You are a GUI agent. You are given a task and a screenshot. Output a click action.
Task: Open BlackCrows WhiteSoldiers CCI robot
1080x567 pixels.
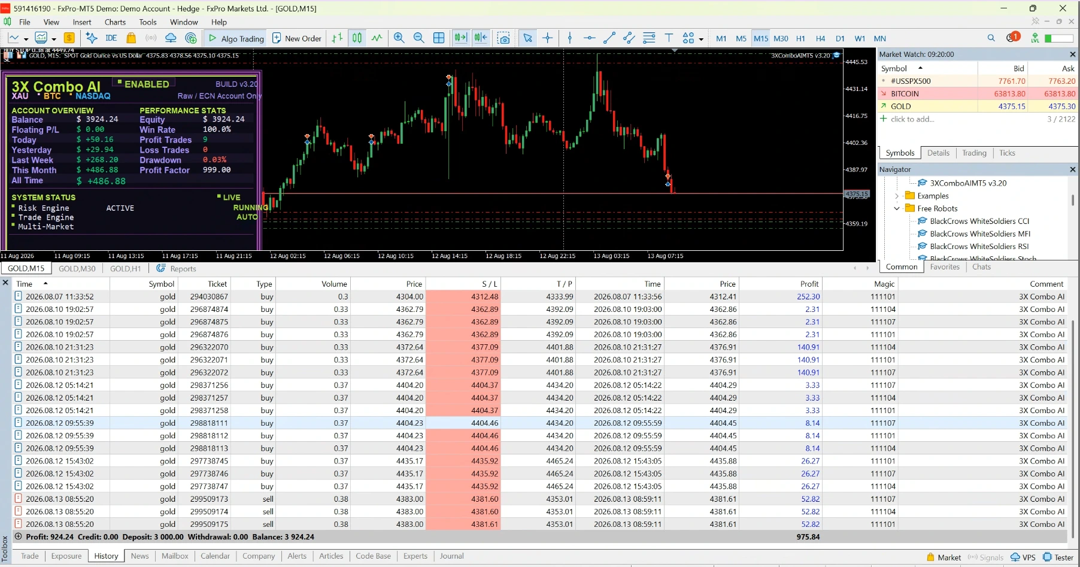pos(979,221)
